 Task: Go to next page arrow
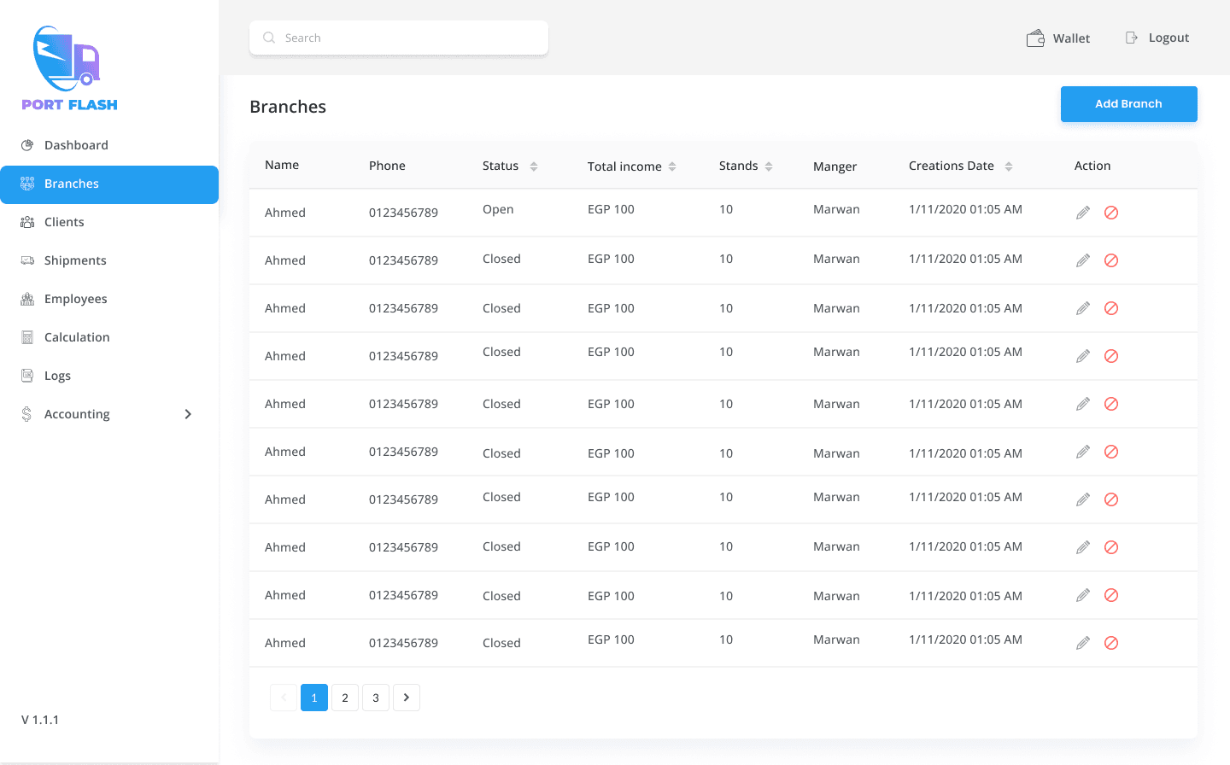coord(407,698)
